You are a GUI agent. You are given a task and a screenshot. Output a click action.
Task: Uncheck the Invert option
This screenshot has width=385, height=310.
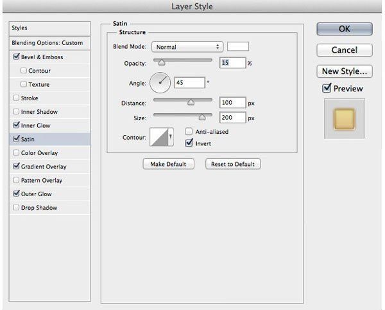pyautogui.click(x=189, y=143)
